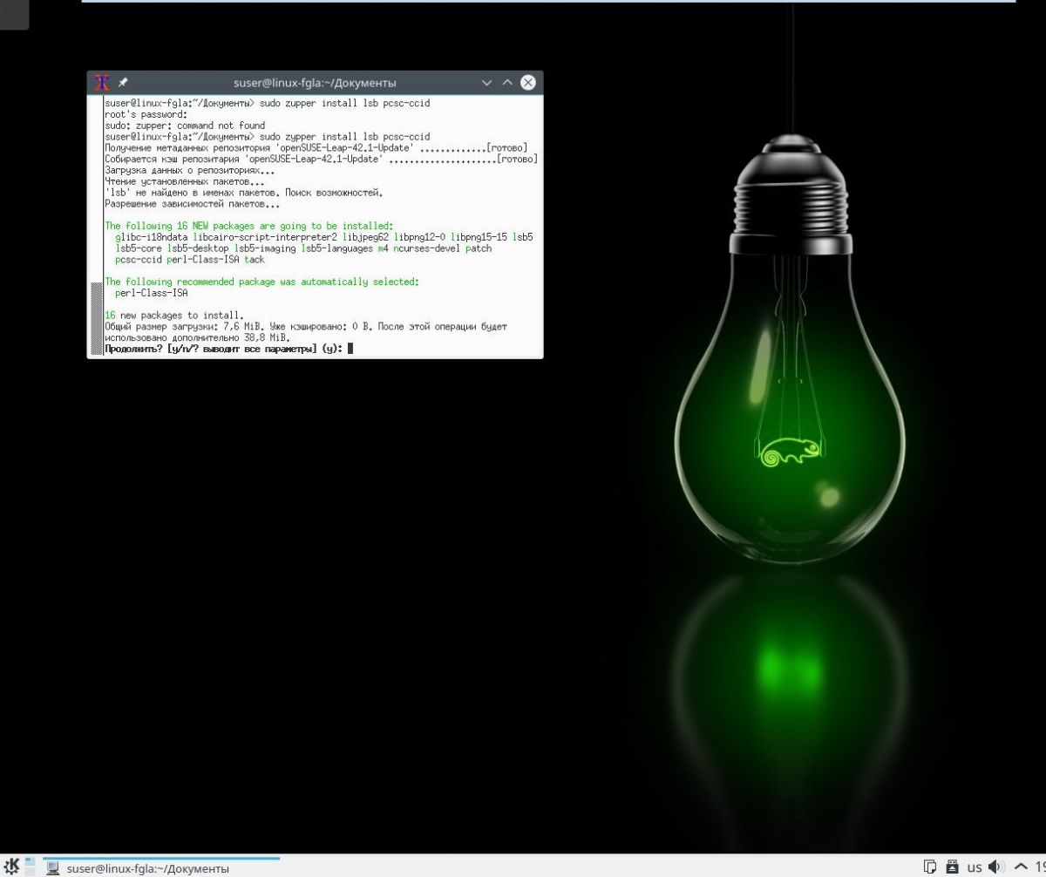Click '16 new packages to install.' line

[174, 316]
